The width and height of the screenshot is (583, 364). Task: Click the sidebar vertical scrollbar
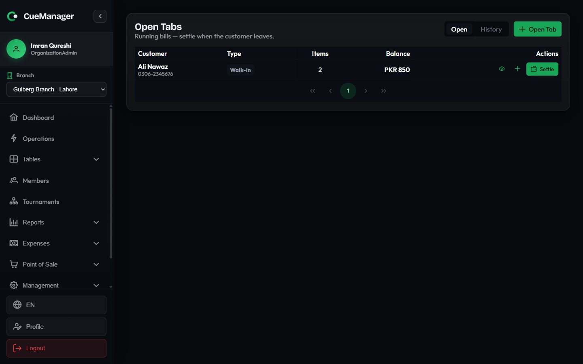[x=111, y=183]
